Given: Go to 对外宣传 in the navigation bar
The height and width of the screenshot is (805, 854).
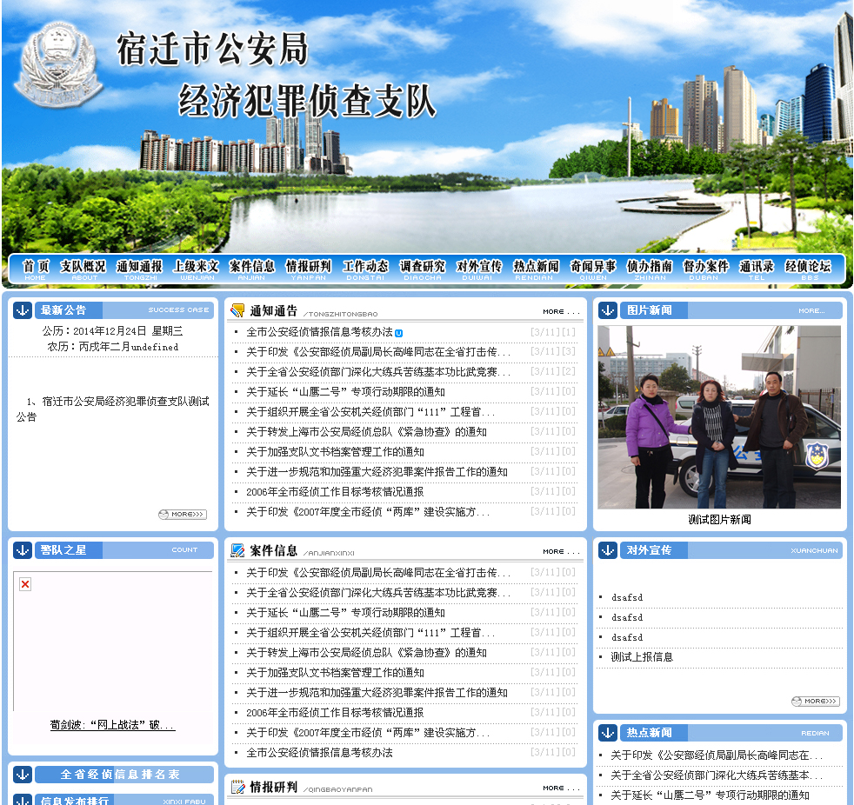Looking at the screenshot, I should pyautogui.click(x=478, y=270).
